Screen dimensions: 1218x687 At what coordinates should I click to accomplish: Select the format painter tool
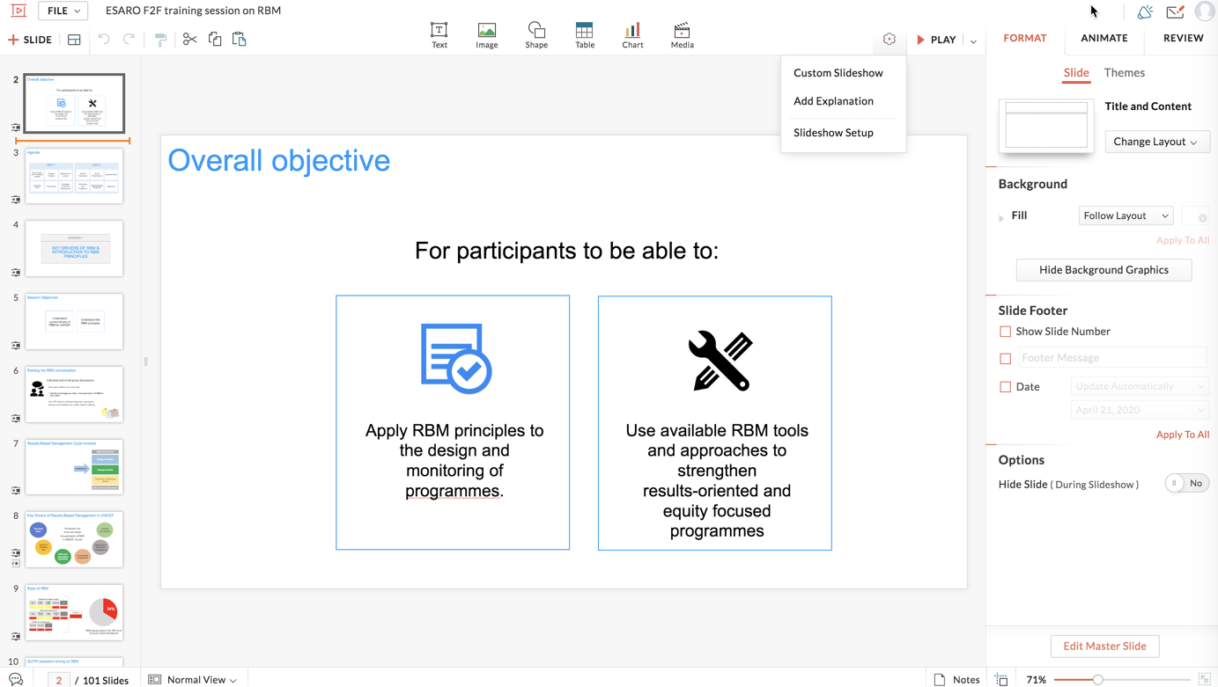[160, 40]
